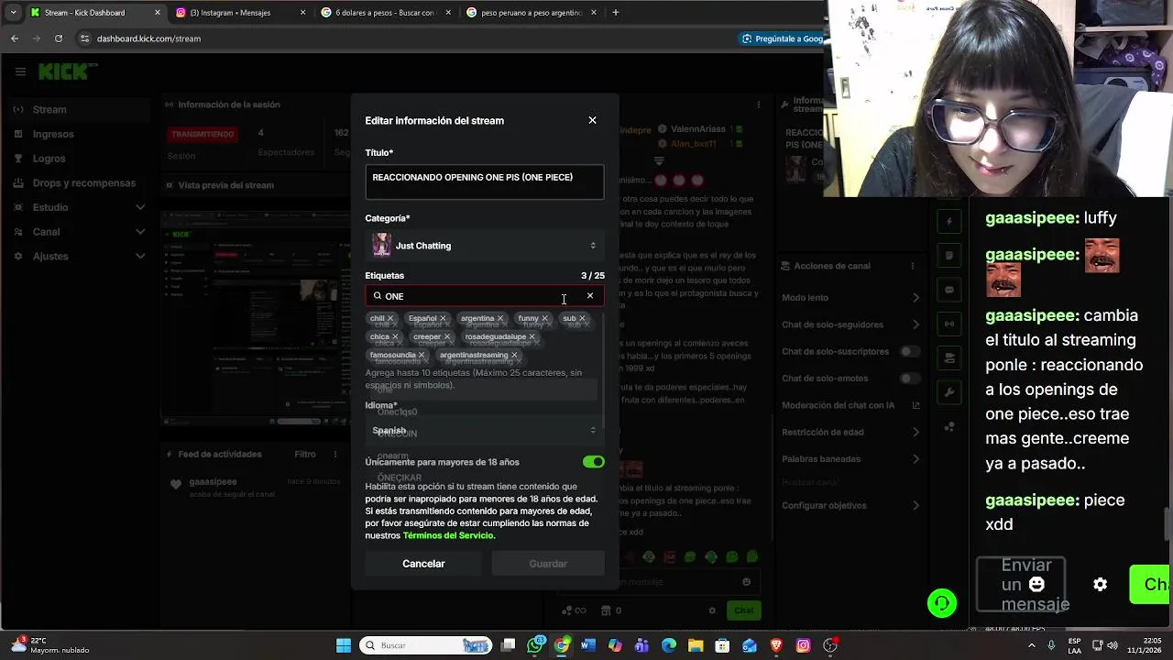1173x660 pixels.
Task: Expand Restricción de edad options
Action: (x=915, y=432)
